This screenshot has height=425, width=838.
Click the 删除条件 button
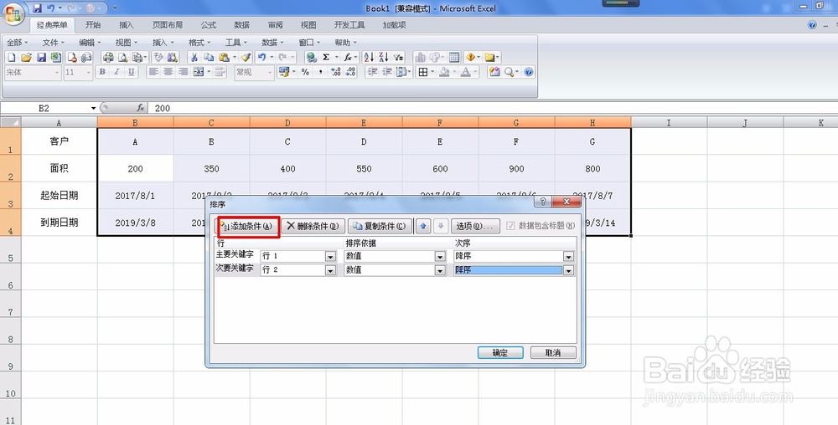[x=313, y=226]
